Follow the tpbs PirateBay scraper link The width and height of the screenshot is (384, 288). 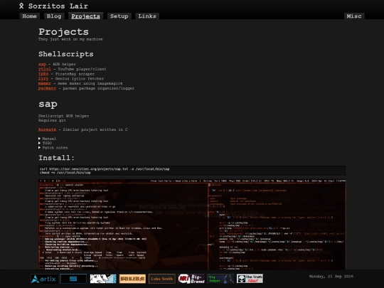coord(43,74)
